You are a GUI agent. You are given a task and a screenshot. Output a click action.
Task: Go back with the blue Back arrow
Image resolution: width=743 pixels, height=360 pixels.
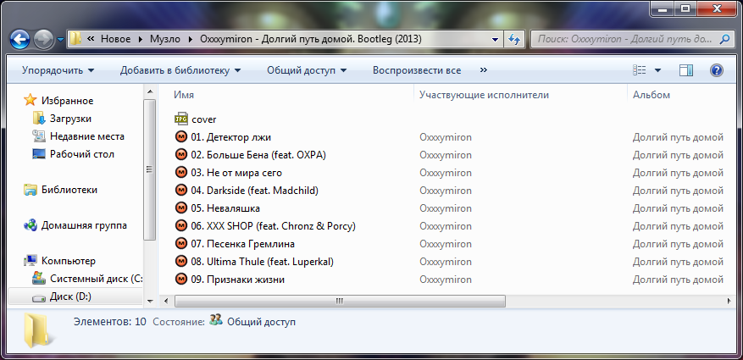pyautogui.click(x=20, y=39)
